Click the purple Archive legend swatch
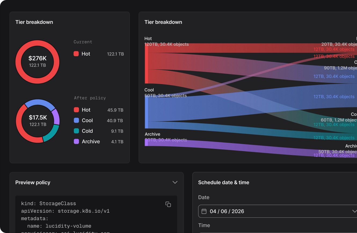The image size is (357, 233). [76, 141]
